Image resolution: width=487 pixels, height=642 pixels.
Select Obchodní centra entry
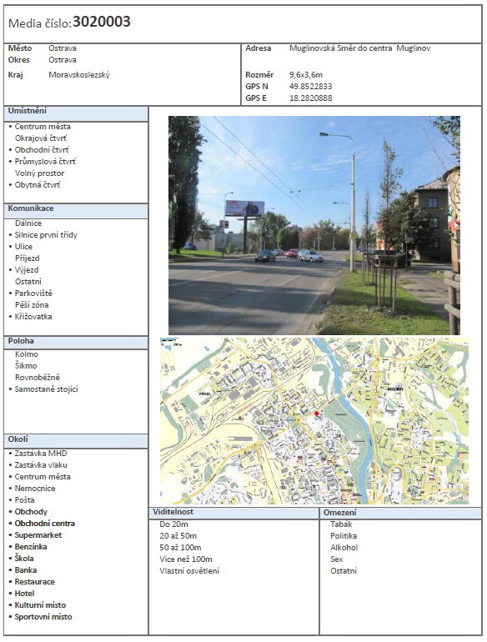tap(45, 524)
